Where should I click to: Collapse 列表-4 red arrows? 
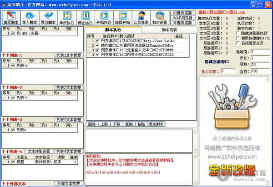[x=5, y=152]
